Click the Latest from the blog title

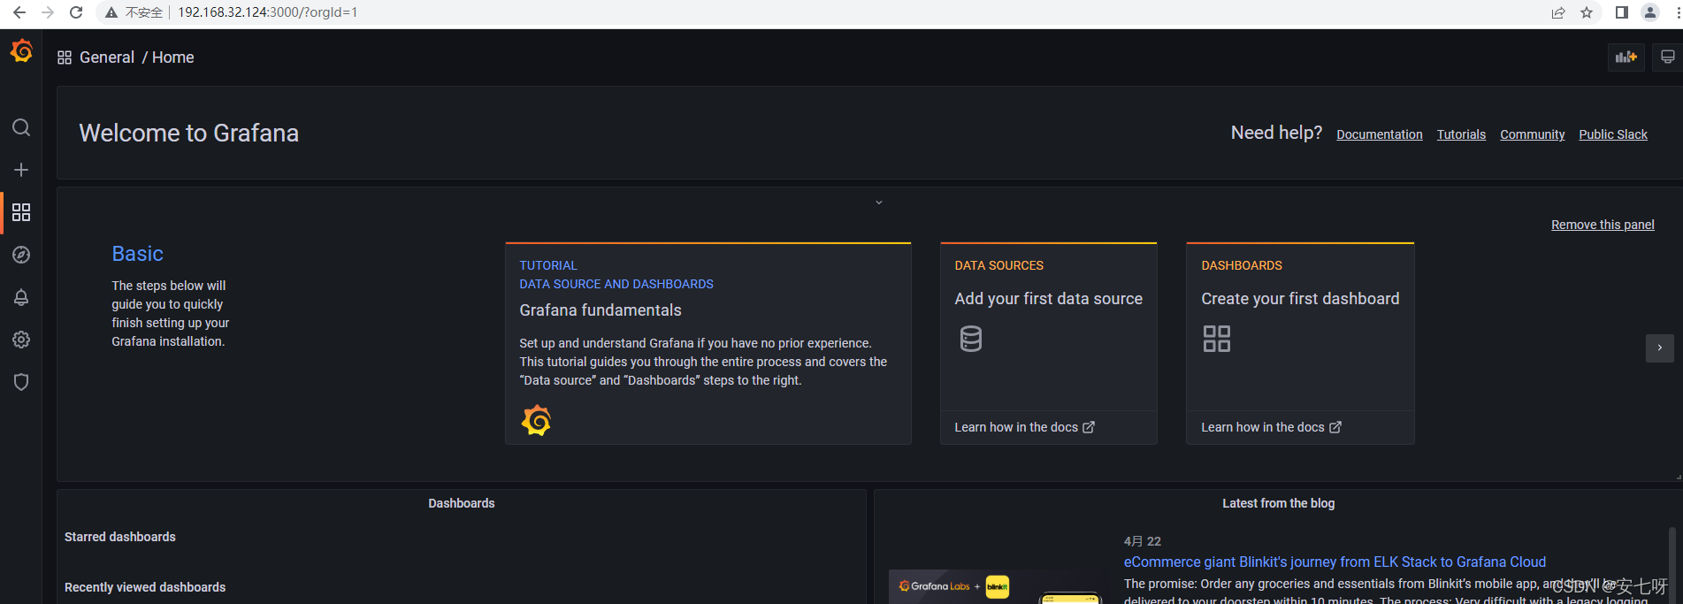click(x=1278, y=503)
